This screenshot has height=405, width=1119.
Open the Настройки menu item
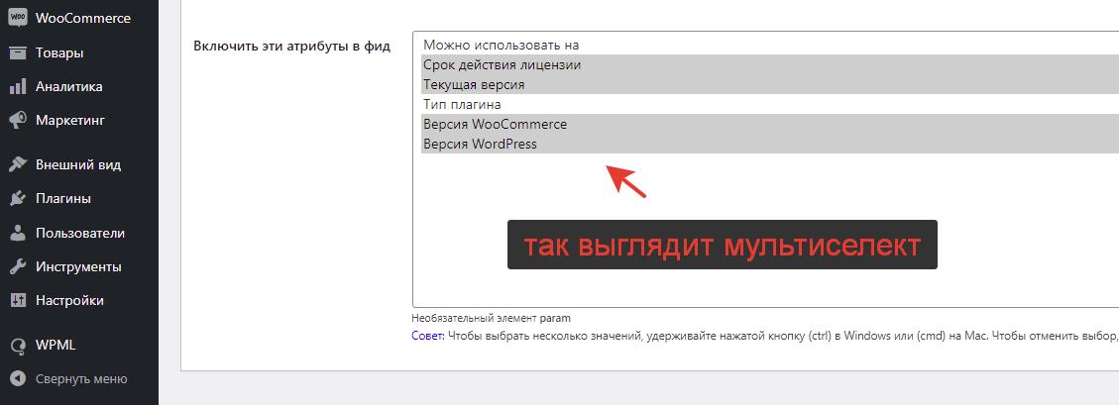pyautogui.click(x=68, y=301)
